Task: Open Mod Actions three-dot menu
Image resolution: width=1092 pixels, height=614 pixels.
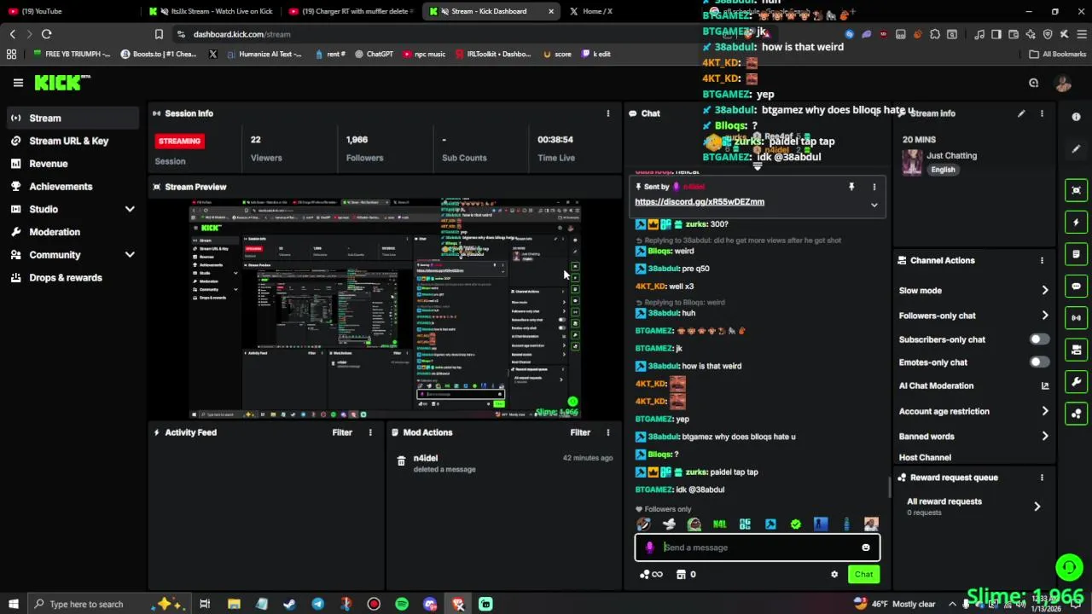Action: point(608,432)
